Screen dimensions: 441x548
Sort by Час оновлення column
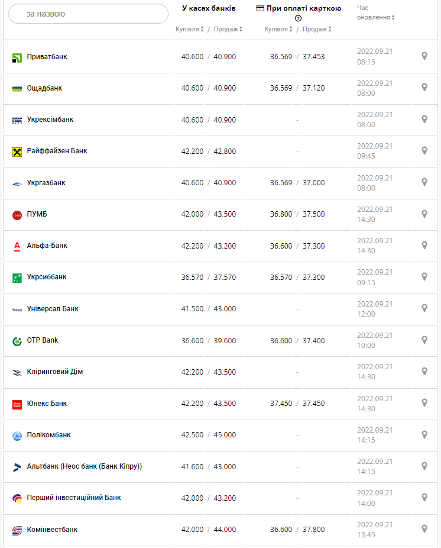[x=375, y=17]
